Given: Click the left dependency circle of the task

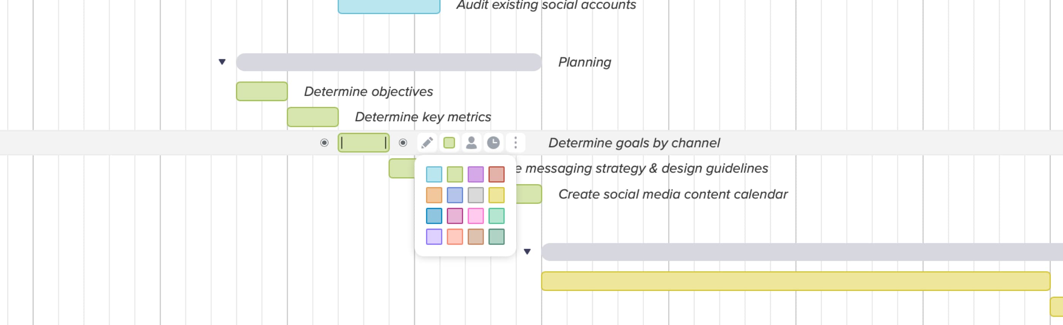Looking at the screenshot, I should [324, 143].
